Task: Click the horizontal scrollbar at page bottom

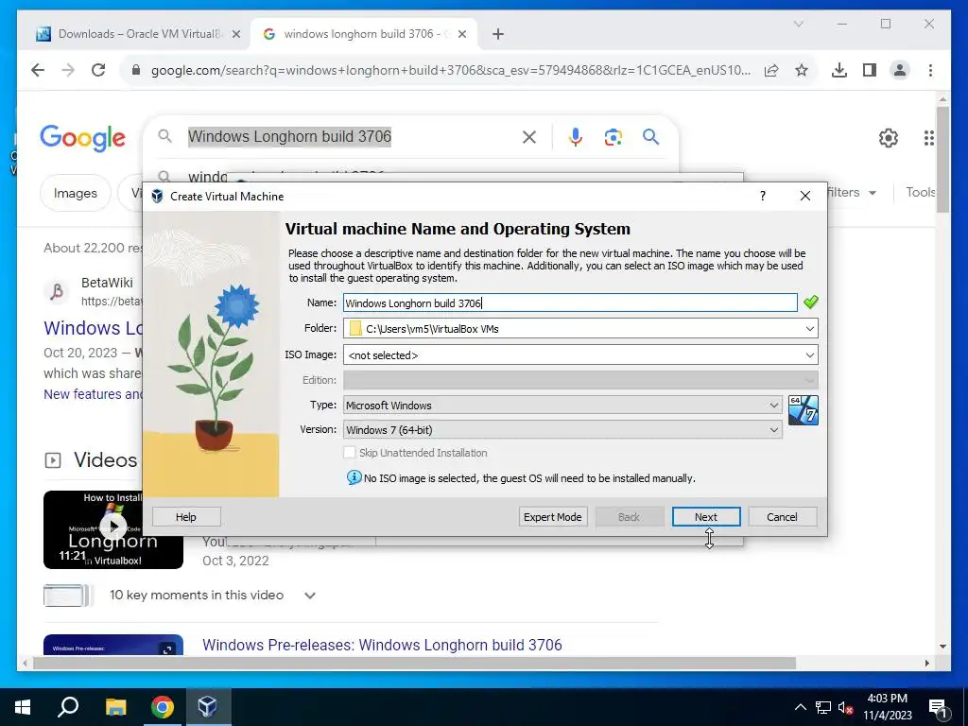Action: [414, 663]
